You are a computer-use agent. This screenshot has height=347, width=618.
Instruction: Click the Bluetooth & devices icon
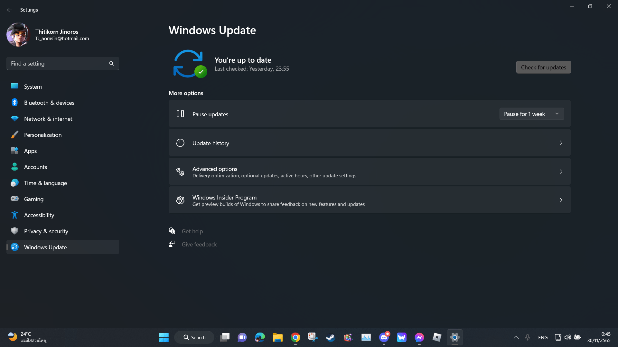[14, 102]
